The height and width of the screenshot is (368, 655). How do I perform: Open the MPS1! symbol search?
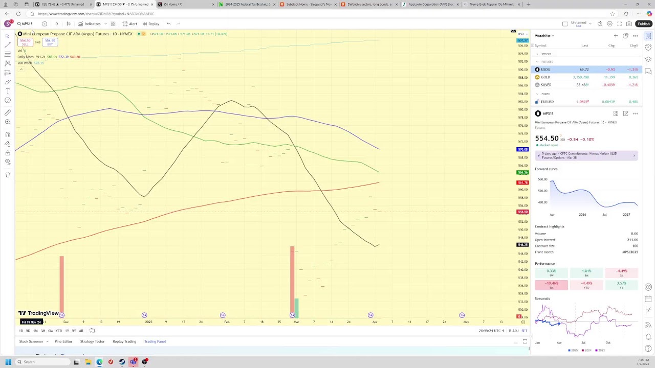(25, 24)
